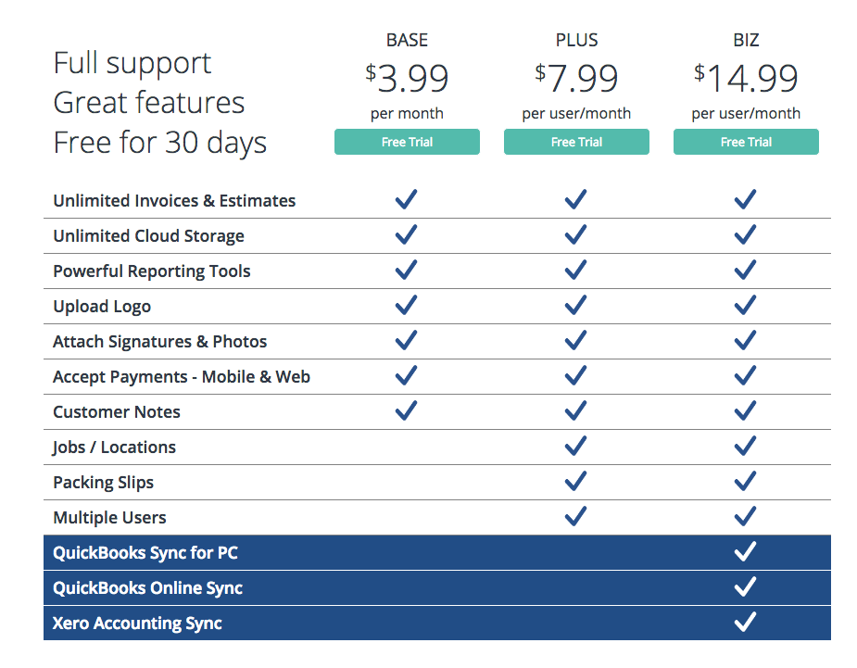The width and height of the screenshot is (857, 668).
Task: Click BASE checkmark in Upload Logo row
Action: click(x=406, y=306)
